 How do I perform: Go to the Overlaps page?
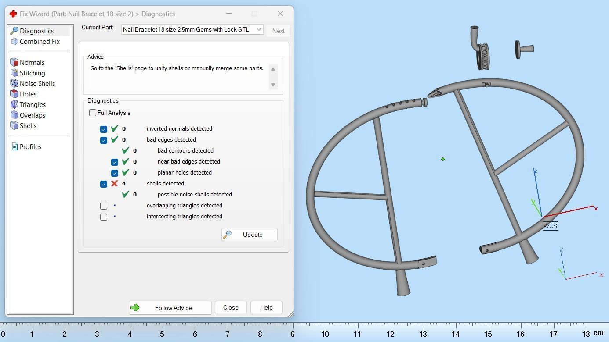click(x=33, y=115)
